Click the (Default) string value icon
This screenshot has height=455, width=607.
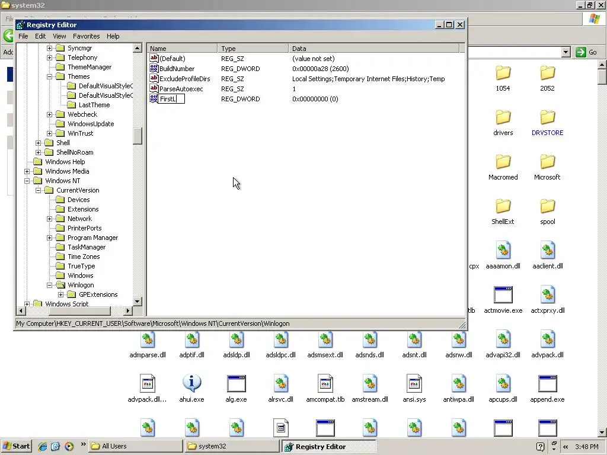[x=154, y=59]
